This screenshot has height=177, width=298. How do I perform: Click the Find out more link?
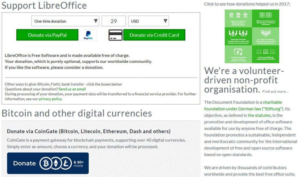point(275,91)
